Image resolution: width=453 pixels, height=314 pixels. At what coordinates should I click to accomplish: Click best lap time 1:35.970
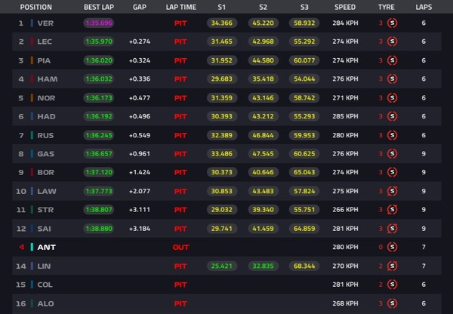(x=99, y=42)
